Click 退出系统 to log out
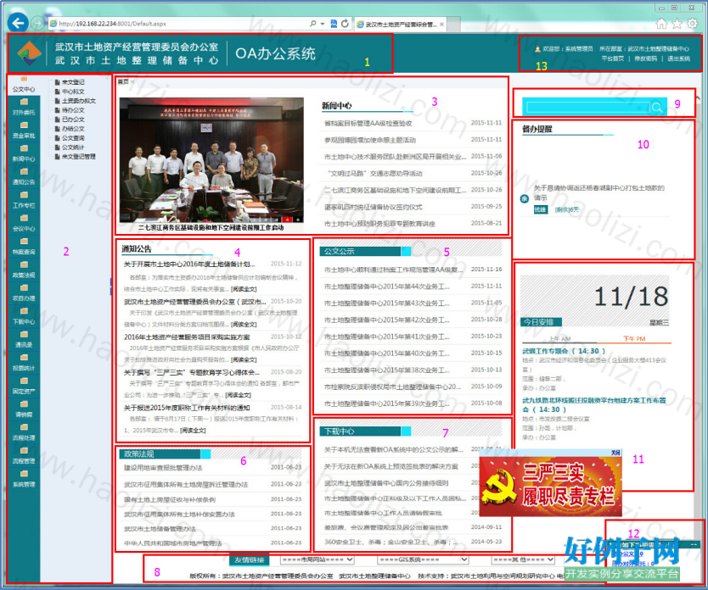The width and height of the screenshot is (708, 590). pos(678,58)
